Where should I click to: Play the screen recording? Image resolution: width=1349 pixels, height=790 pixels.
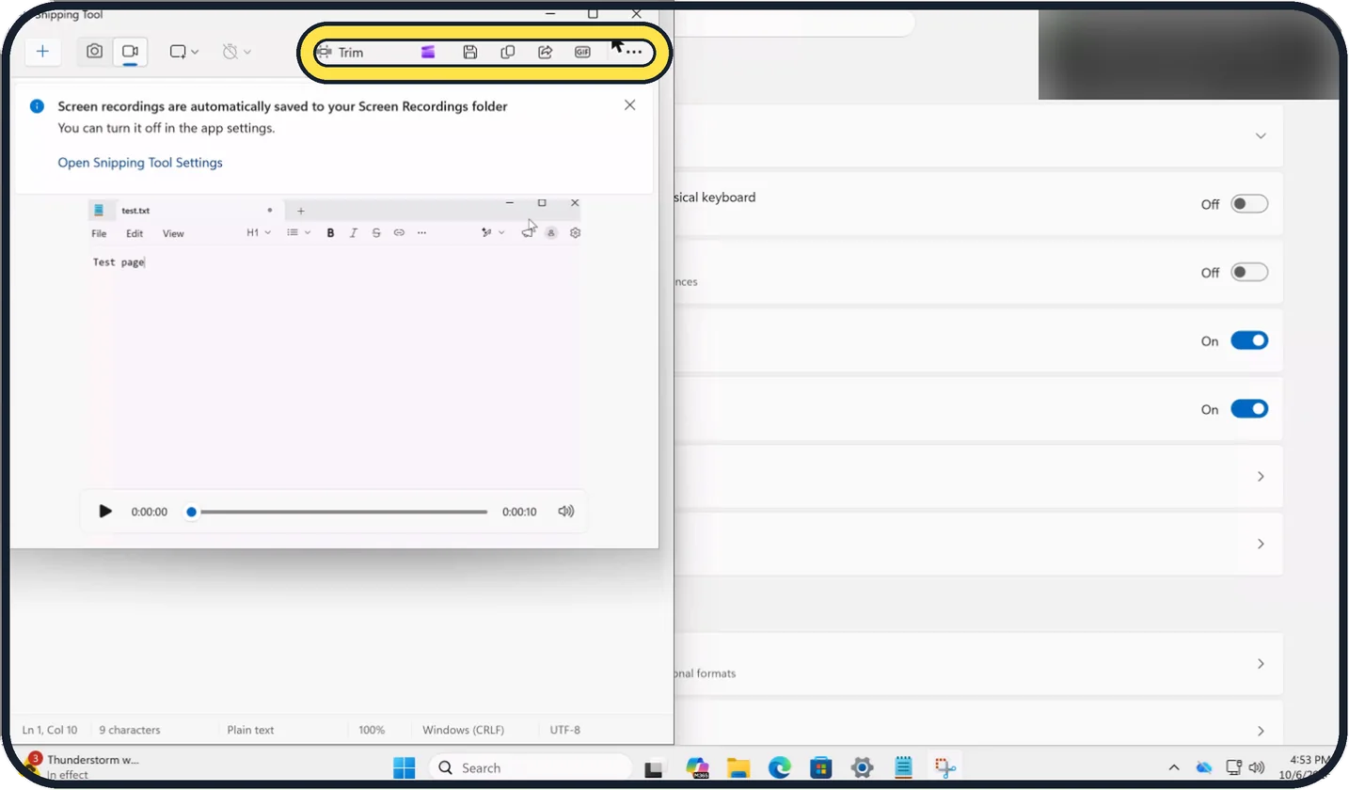click(x=105, y=512)
